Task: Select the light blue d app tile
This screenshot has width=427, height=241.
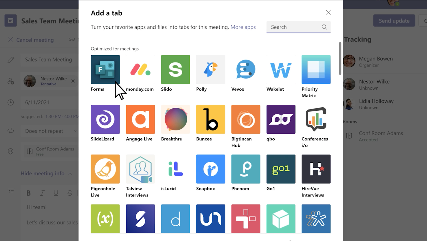Action: (x=176, y=219)
